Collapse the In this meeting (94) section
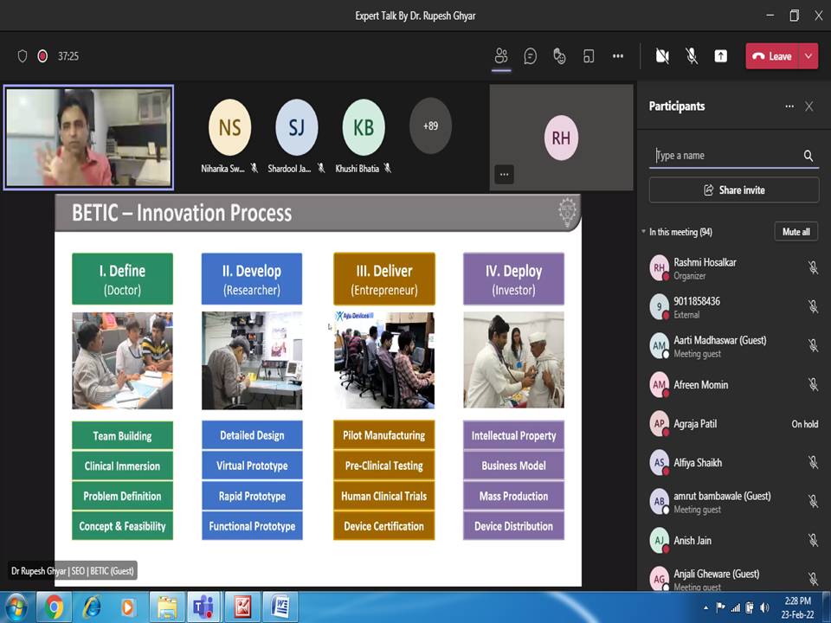The image size is (831, 623). click(x=644, y=232)
